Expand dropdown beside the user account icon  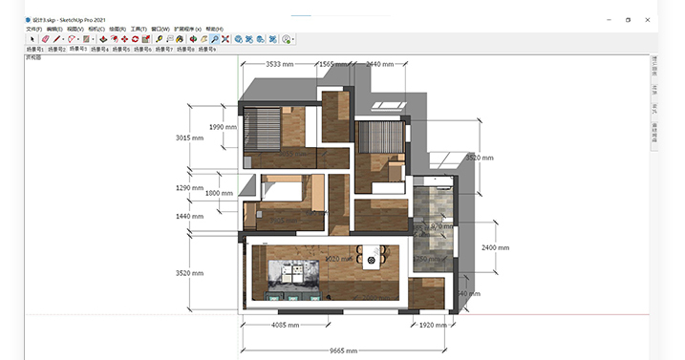tap(293, 39)
